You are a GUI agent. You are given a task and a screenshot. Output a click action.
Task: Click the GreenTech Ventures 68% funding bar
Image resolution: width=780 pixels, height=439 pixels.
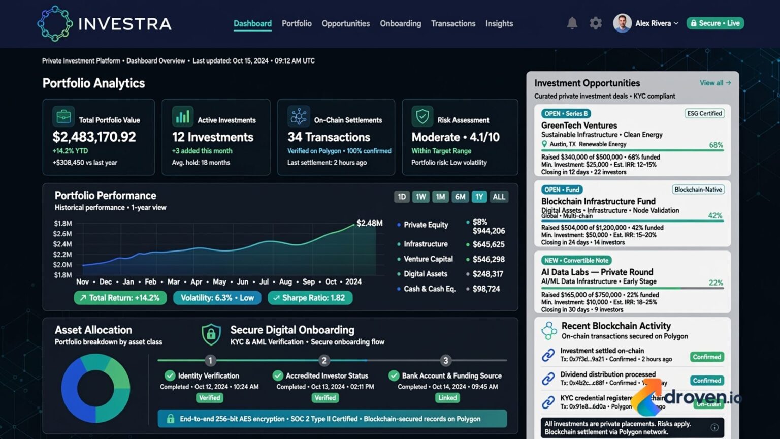(632, 150)
